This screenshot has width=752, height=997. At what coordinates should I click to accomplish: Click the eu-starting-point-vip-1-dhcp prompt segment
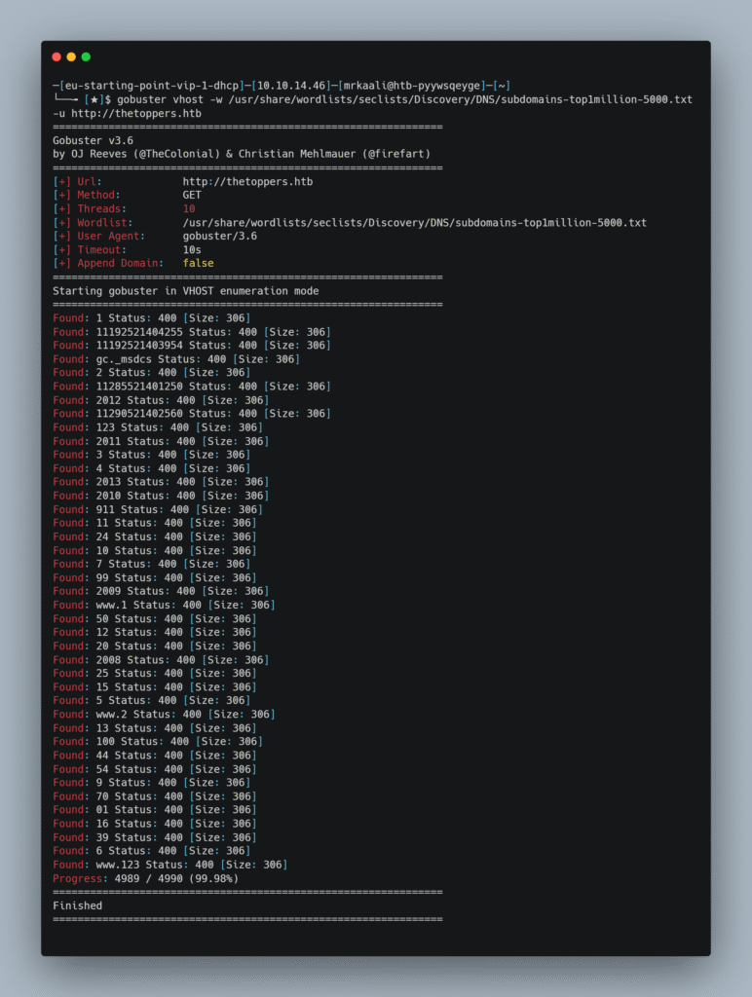(149, 86)
